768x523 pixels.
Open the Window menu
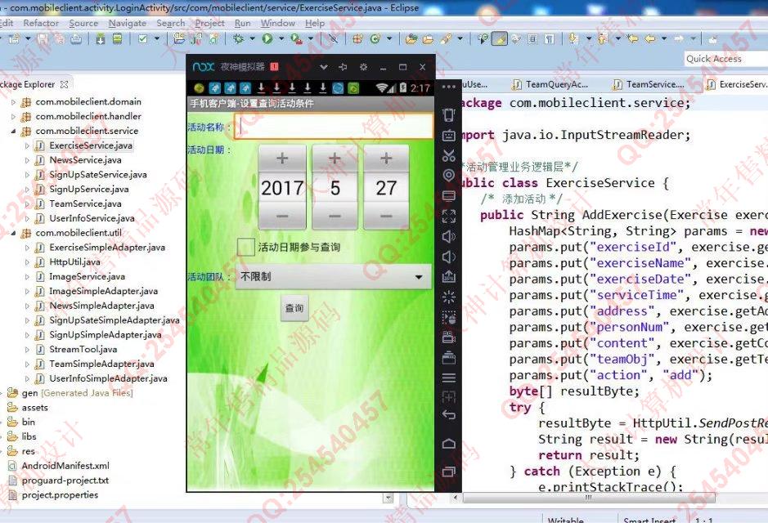[278, 23]
